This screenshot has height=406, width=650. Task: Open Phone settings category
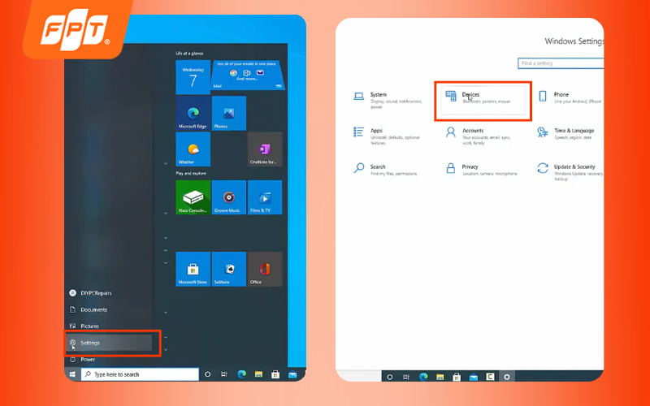pos(571,97)
